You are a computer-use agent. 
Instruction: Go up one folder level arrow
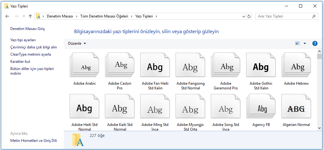point(30,16)
